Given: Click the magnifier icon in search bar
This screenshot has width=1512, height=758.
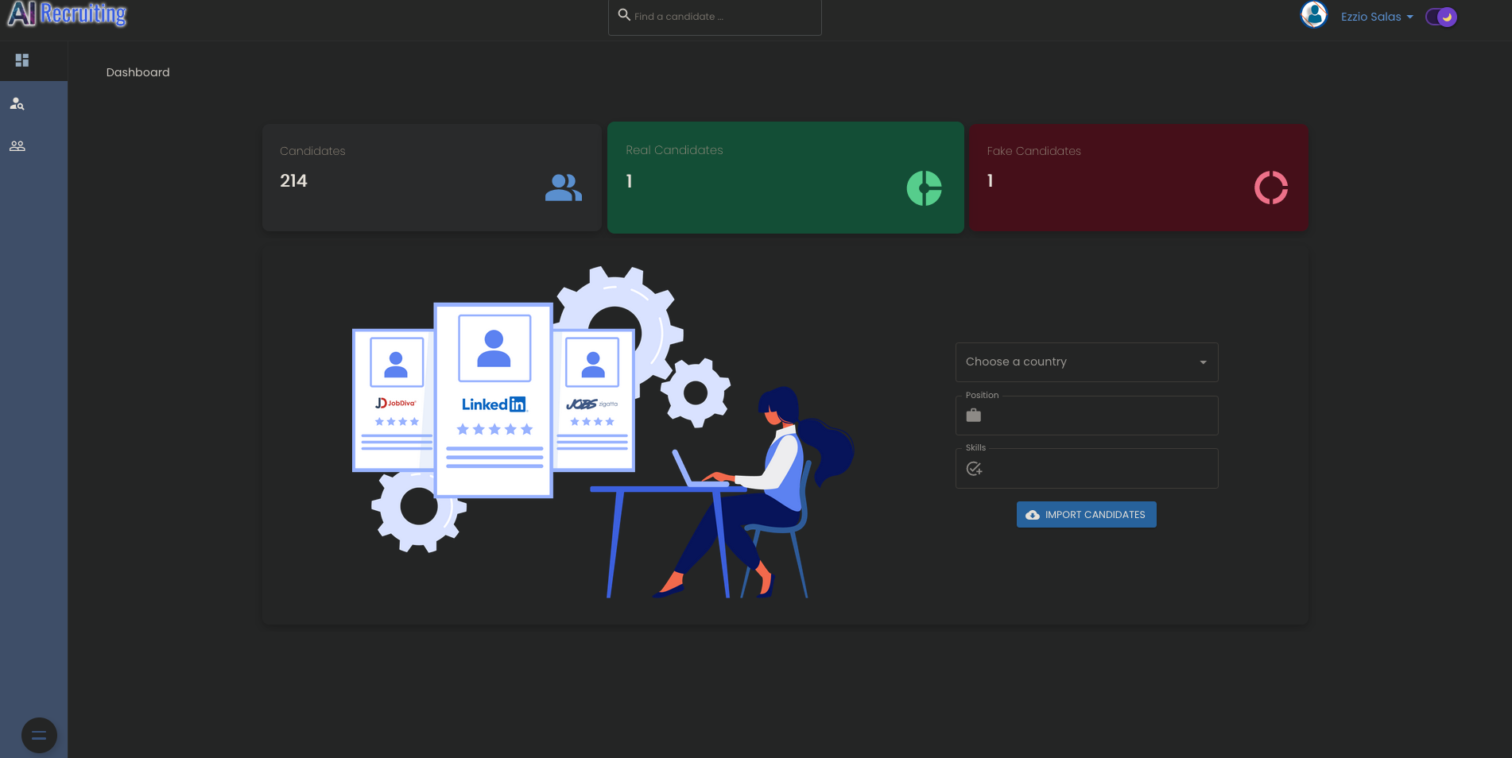Looking at the screenshot, I should [x=624, y=15].
